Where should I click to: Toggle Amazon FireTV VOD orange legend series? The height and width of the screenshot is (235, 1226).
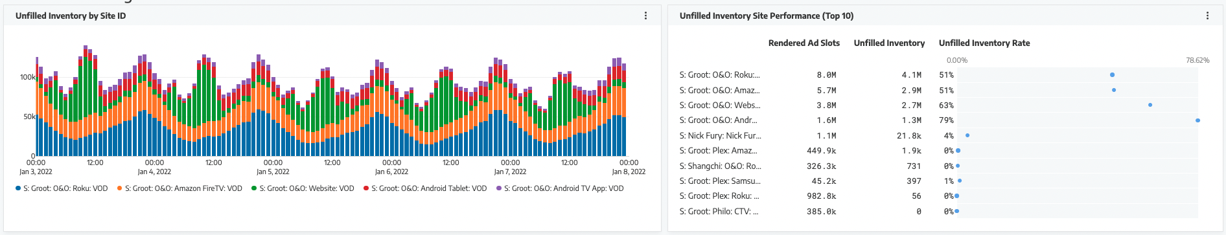(179, 188)
